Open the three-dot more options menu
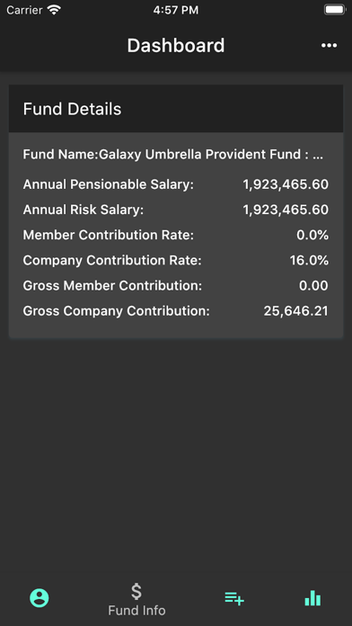This screenshot has height=626, width=352. click(329, 46)
